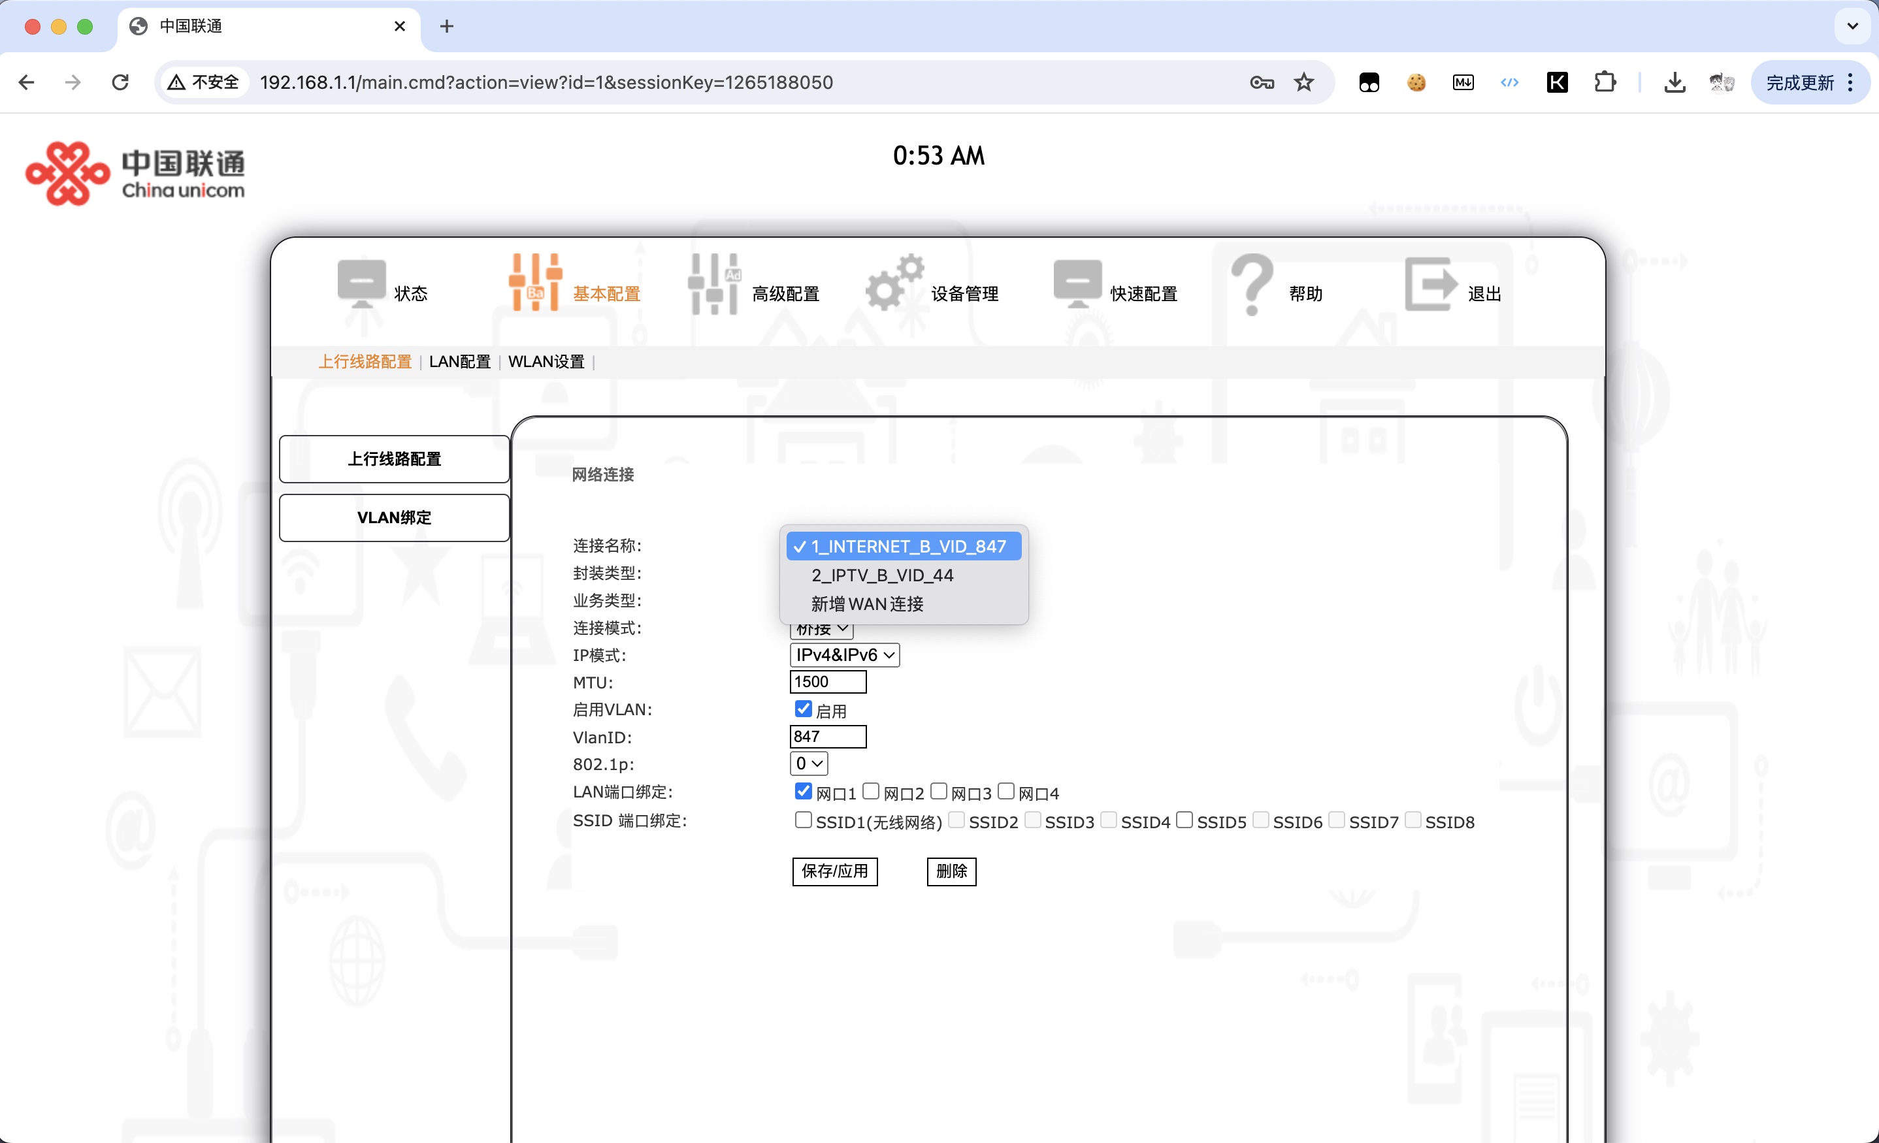
Task: Click the 设备管理 gears icon
Action: click(894, 282)
